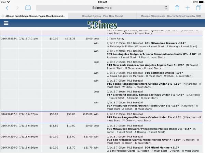Image resolution: width=205 pixels, height=153 pixels.
Task: Select ticket number 316434487-1
Action: (9, 114)
